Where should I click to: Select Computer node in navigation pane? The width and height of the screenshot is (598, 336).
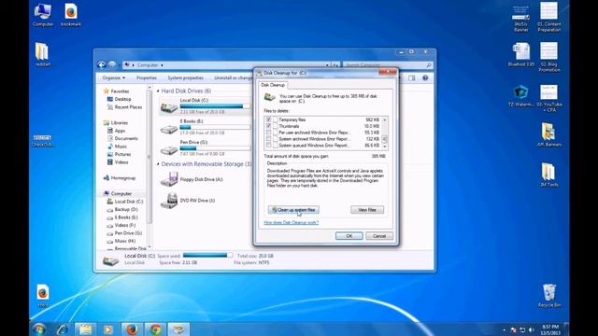[x=121, y=194]
